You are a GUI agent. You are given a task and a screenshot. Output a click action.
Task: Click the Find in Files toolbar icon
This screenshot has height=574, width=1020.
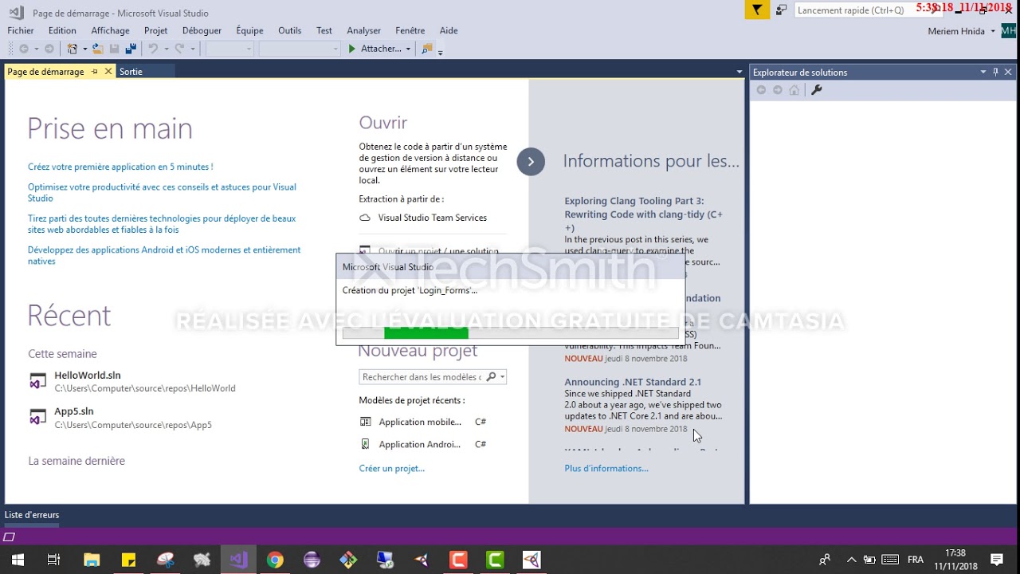(427, 49)
